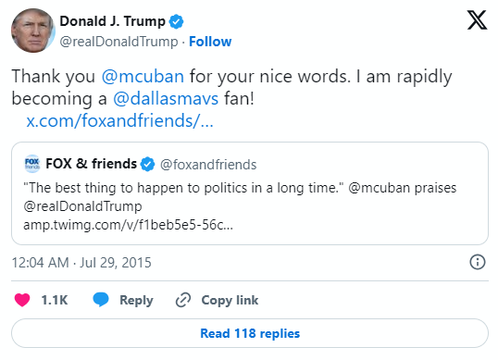Open the tweet info circle icon
498x360 pixels.
[478, 262]
